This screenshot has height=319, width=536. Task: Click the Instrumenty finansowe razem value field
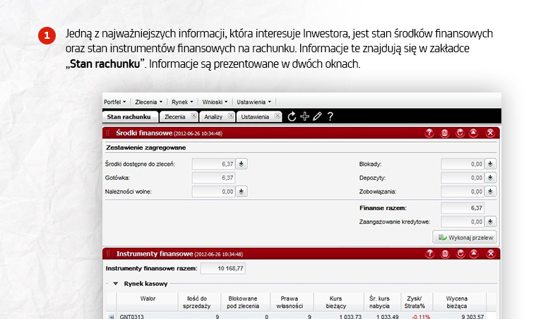[x=223, y=268]
